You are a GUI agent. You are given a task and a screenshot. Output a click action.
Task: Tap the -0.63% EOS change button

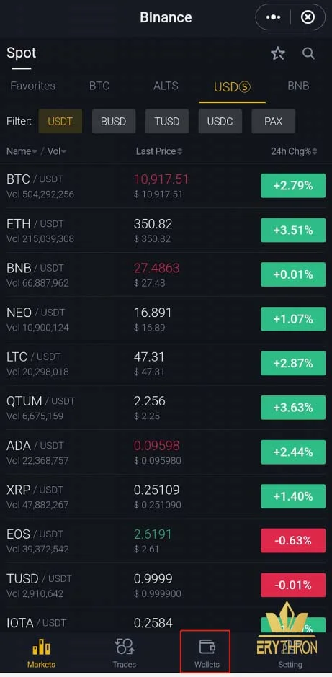click(x=293, y=541)
